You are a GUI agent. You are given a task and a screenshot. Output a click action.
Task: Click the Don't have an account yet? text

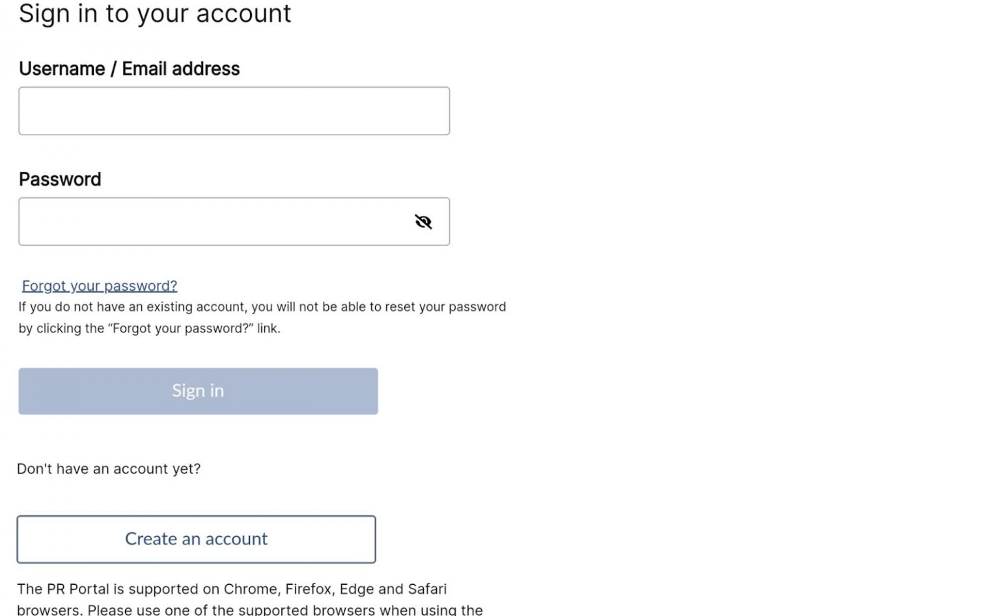point(109,469)
